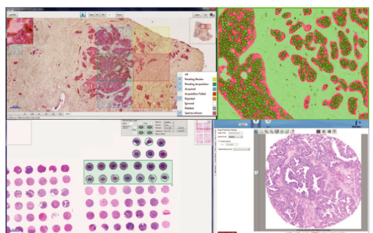Click the green checkmark tool in inForm toolbar
The image size is (373, 233).
pyautogui.click(x=287, y=132)
